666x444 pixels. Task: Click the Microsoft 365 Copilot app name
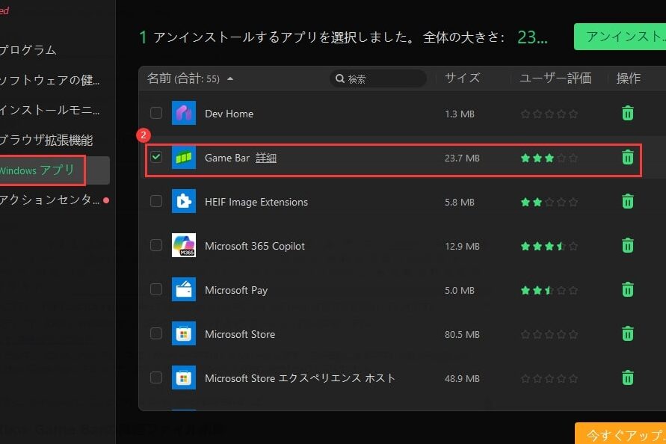point(255,246)
